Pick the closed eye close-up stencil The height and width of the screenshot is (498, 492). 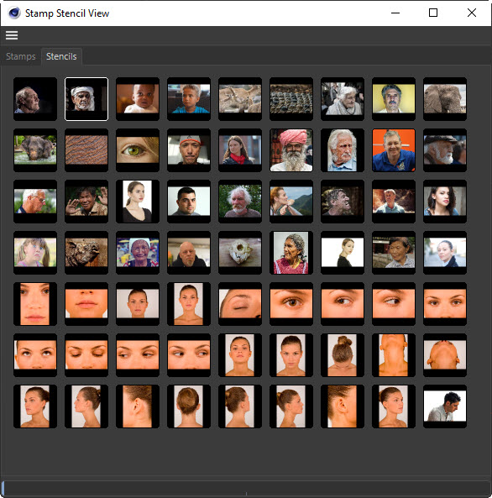tap(240, 304)
